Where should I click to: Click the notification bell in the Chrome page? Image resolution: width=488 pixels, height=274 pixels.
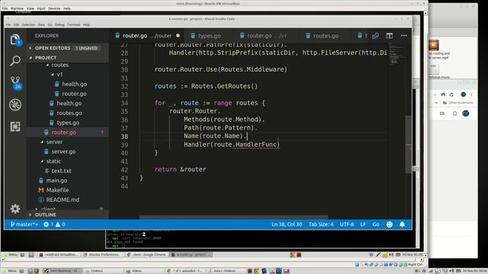coord(454,113)
